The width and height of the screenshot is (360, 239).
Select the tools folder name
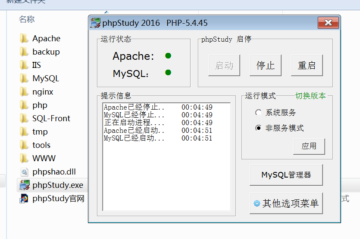[x=41, y=145]
